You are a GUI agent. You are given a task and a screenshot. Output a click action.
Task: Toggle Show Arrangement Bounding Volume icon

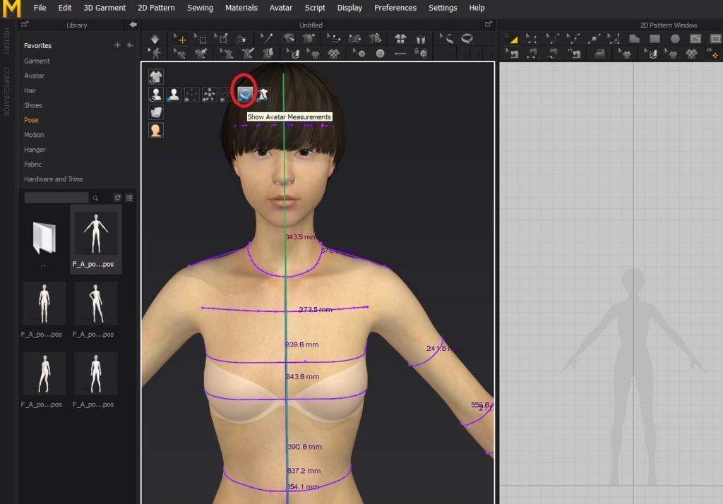[209, 95]
